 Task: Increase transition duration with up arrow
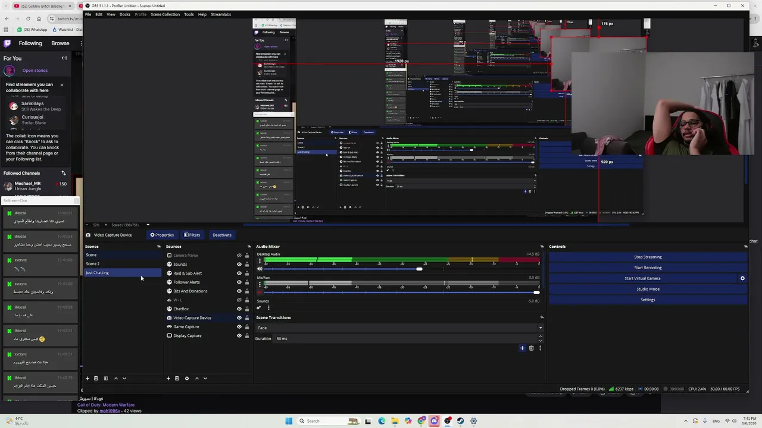541,336
